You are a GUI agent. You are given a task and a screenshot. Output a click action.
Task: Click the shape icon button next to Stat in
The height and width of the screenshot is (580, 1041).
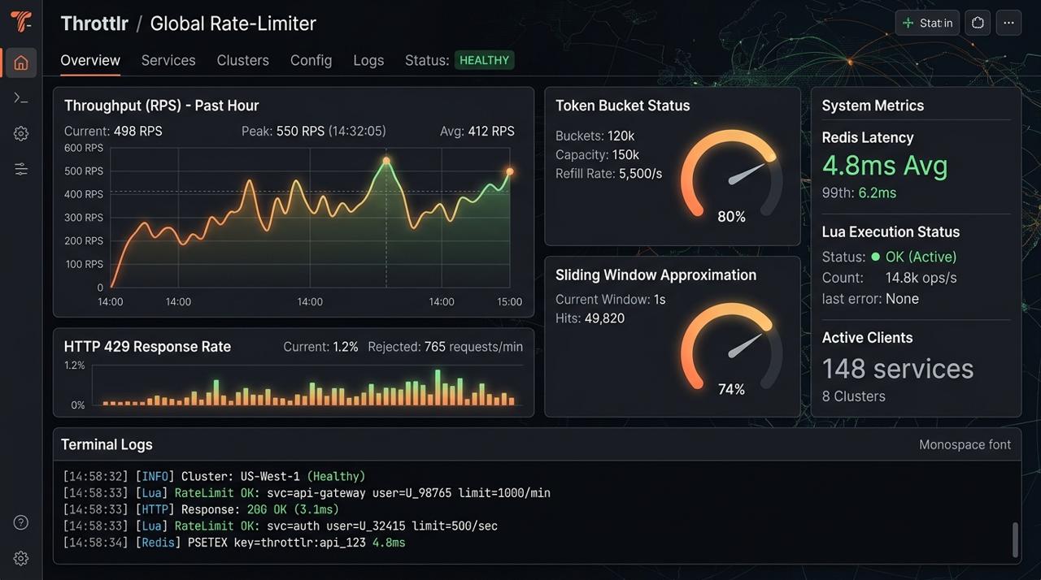978,23
